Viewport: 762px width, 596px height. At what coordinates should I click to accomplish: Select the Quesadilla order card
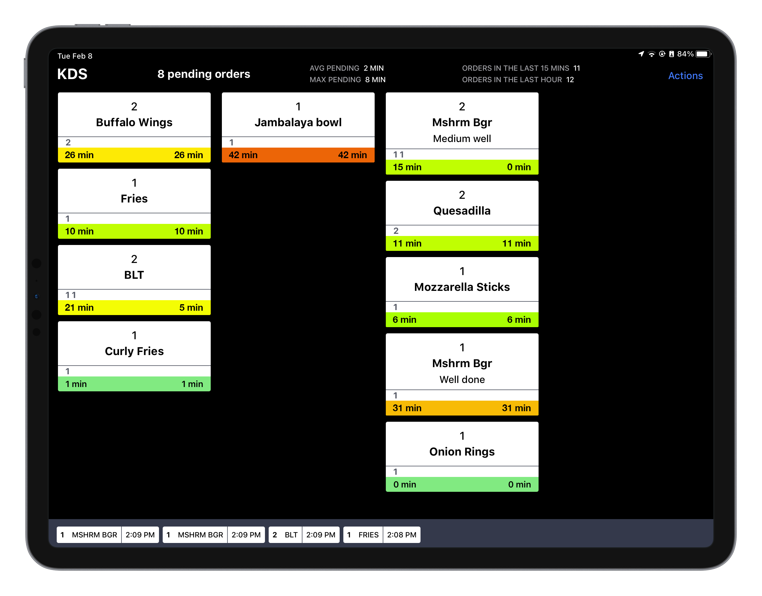462,204
